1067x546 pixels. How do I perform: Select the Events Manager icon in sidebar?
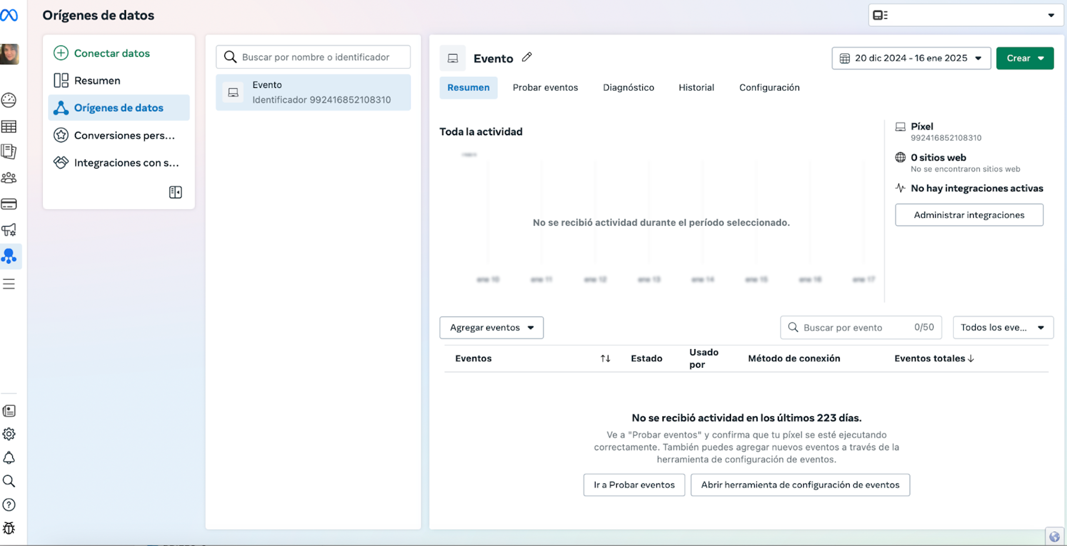9,256
